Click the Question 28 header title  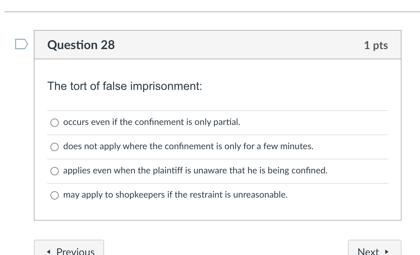(x=81, y=45)
